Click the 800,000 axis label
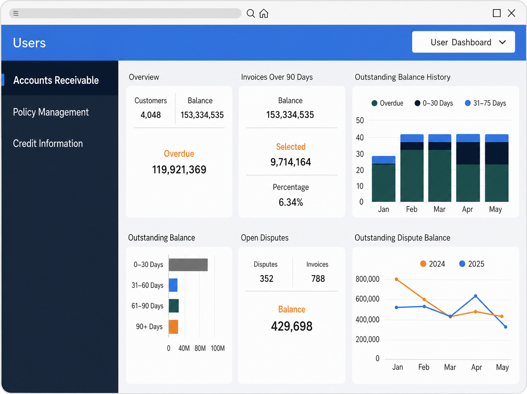The width and height of the screenshot is (527, 394). [x=367, y=279]
